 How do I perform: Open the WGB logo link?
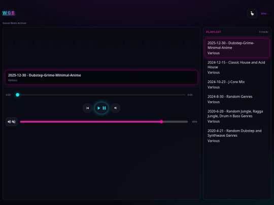[x=9, y=13]
